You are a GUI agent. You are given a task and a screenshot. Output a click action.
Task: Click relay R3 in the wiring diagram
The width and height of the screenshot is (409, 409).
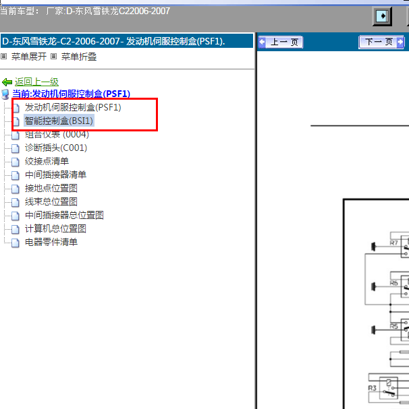(x=389, y=388)
